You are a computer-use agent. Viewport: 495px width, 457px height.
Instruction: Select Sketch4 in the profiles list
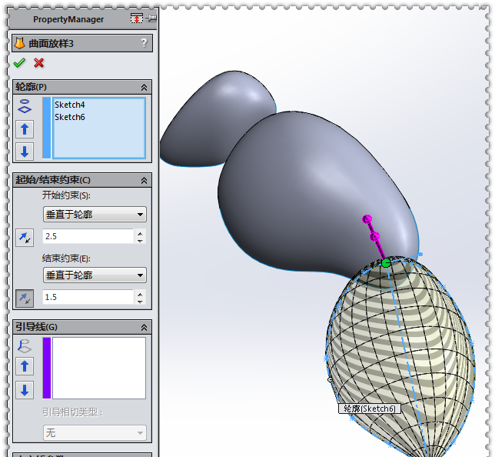(70, 105)
